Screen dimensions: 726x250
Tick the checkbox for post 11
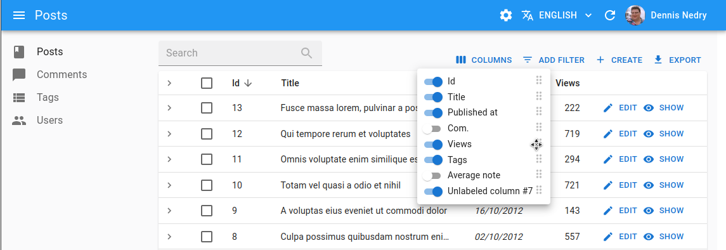[207, 159]
